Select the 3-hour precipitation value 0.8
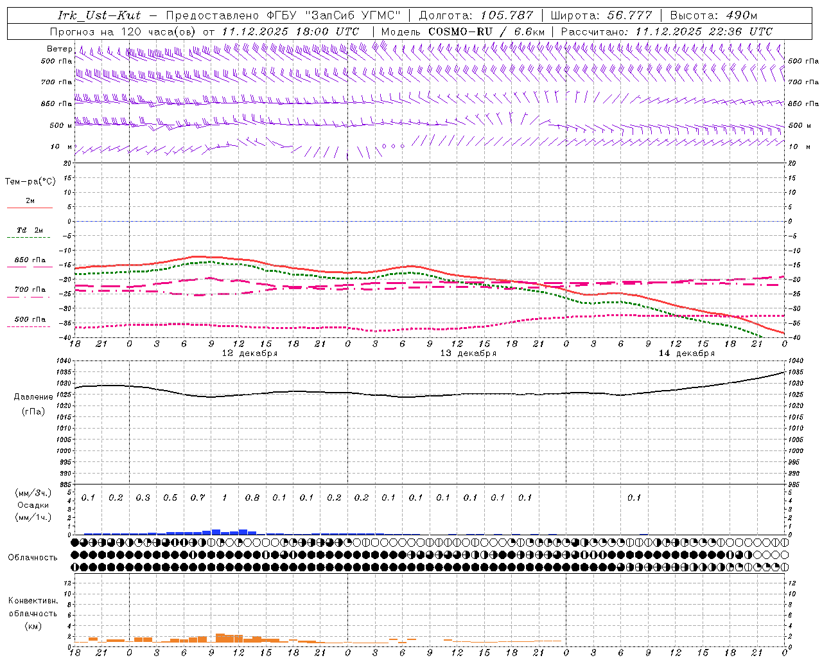 [252, 497]
